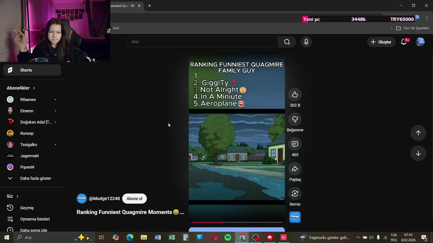Screen dimensions: 433x243
Task: Open the volume control in the tray
Action: click(x=371, y=237)
